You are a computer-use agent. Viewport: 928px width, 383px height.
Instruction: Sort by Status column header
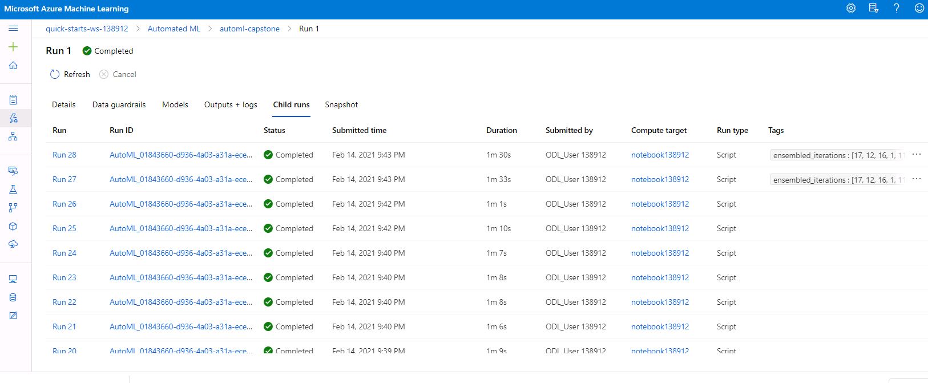(x=275, y=130)
